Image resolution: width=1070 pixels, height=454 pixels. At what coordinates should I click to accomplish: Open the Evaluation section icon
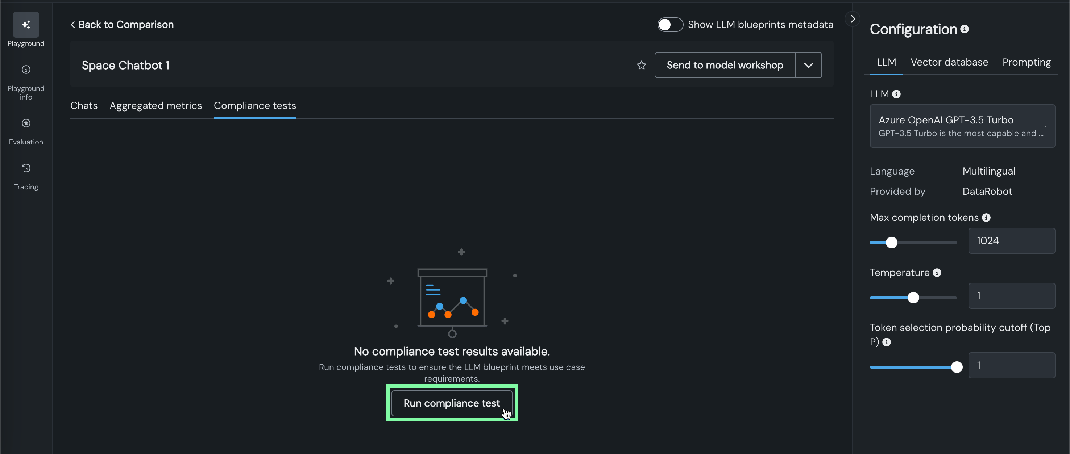(x=26, y=123)
